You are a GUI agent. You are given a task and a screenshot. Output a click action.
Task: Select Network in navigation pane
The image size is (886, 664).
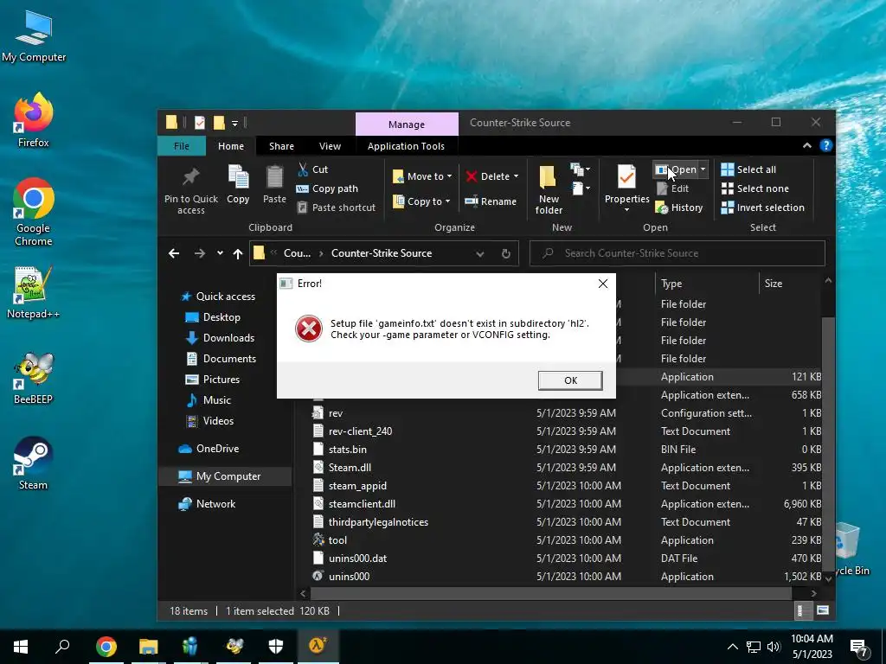point(207,504)
